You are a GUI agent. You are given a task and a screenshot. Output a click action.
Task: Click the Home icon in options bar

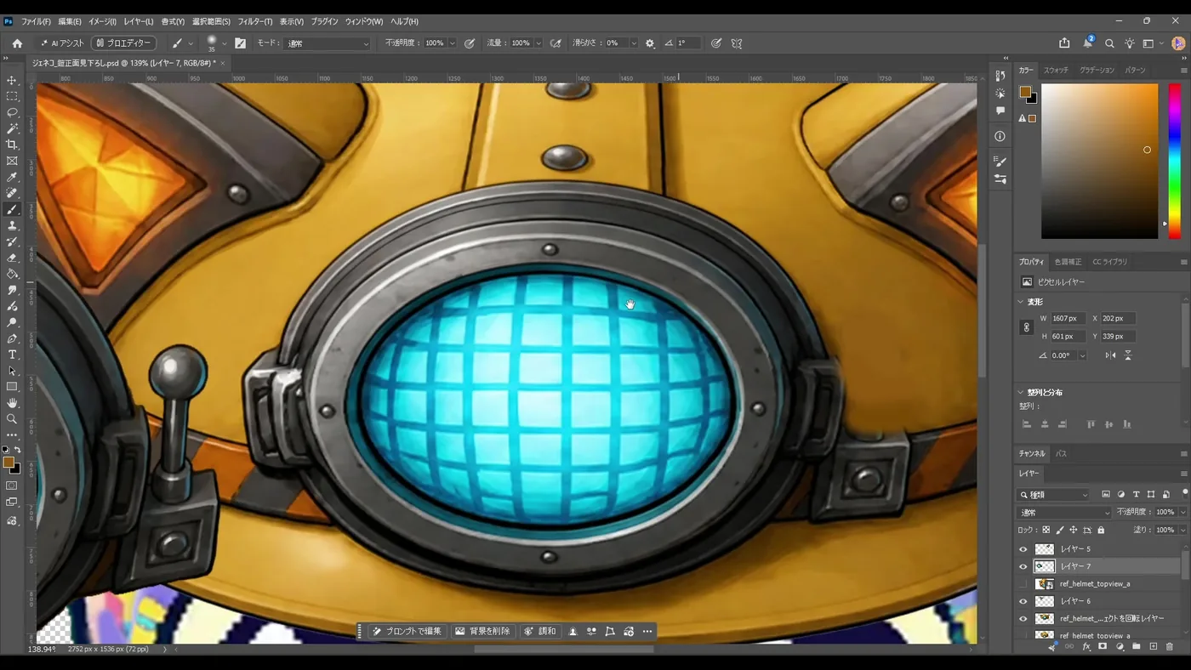pyautogui.click(x=17, y=43)
